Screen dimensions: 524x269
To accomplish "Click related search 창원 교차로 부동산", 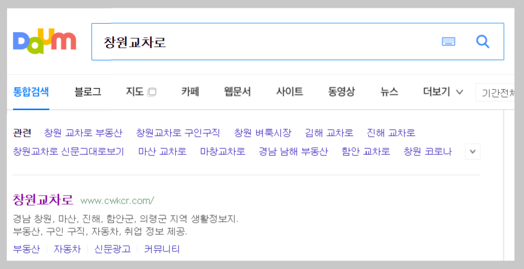I will 83,133.
